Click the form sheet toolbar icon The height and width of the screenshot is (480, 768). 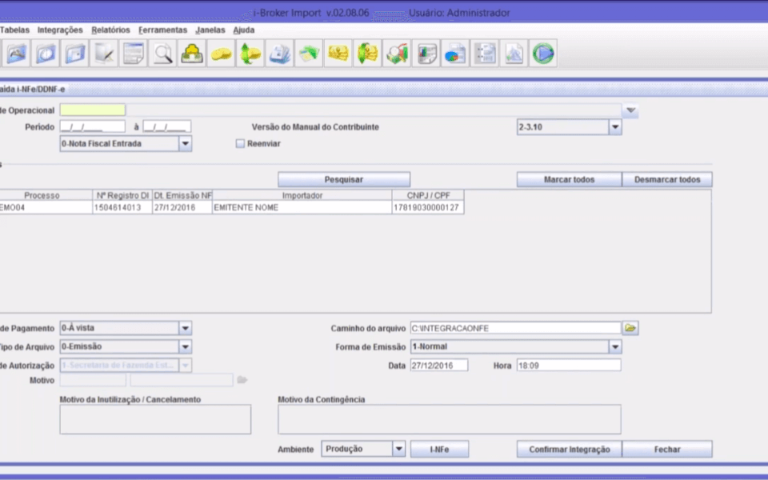[x=134, y=53]
